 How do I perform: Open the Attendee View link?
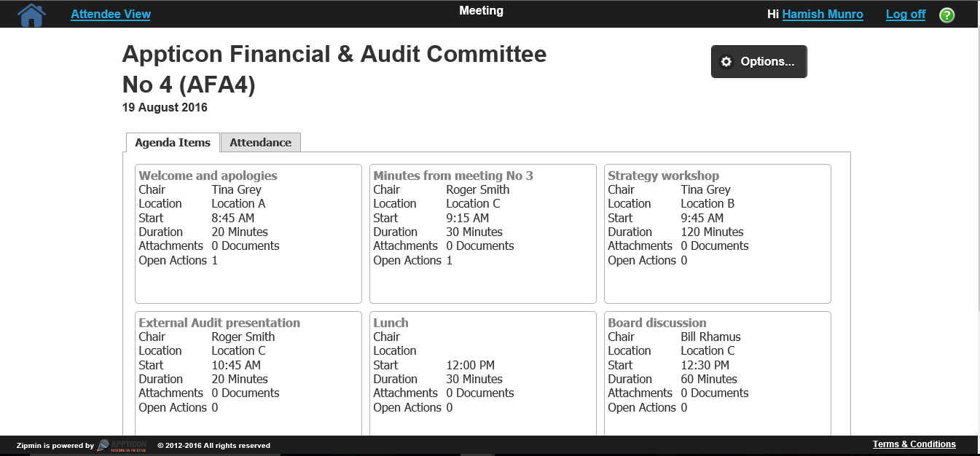tap(111, 15)
